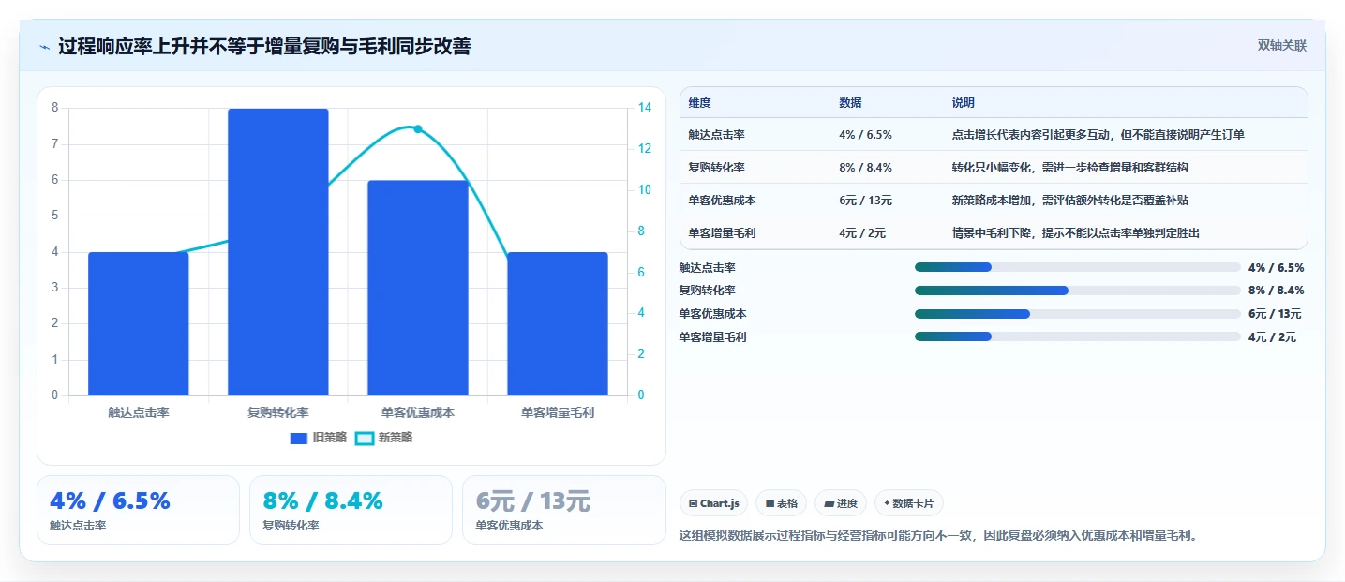Viewport: 1345px width, 582px height.
Task: Click the 单客增量毛利 blue bar in chart
Action: (x=558, y=323)
